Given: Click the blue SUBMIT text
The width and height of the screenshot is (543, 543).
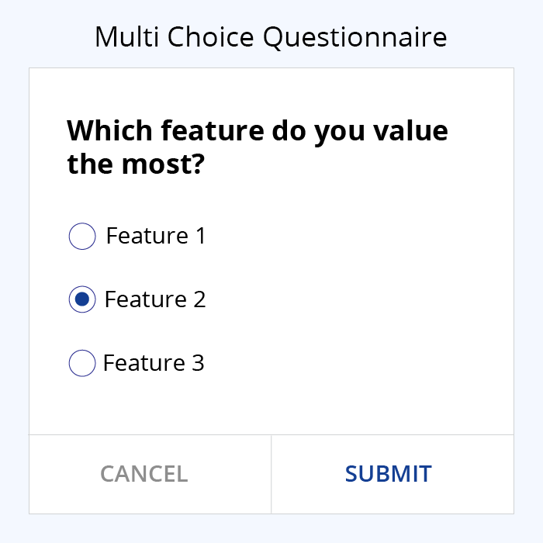Looking at the screenshot, I should [389, 474].
